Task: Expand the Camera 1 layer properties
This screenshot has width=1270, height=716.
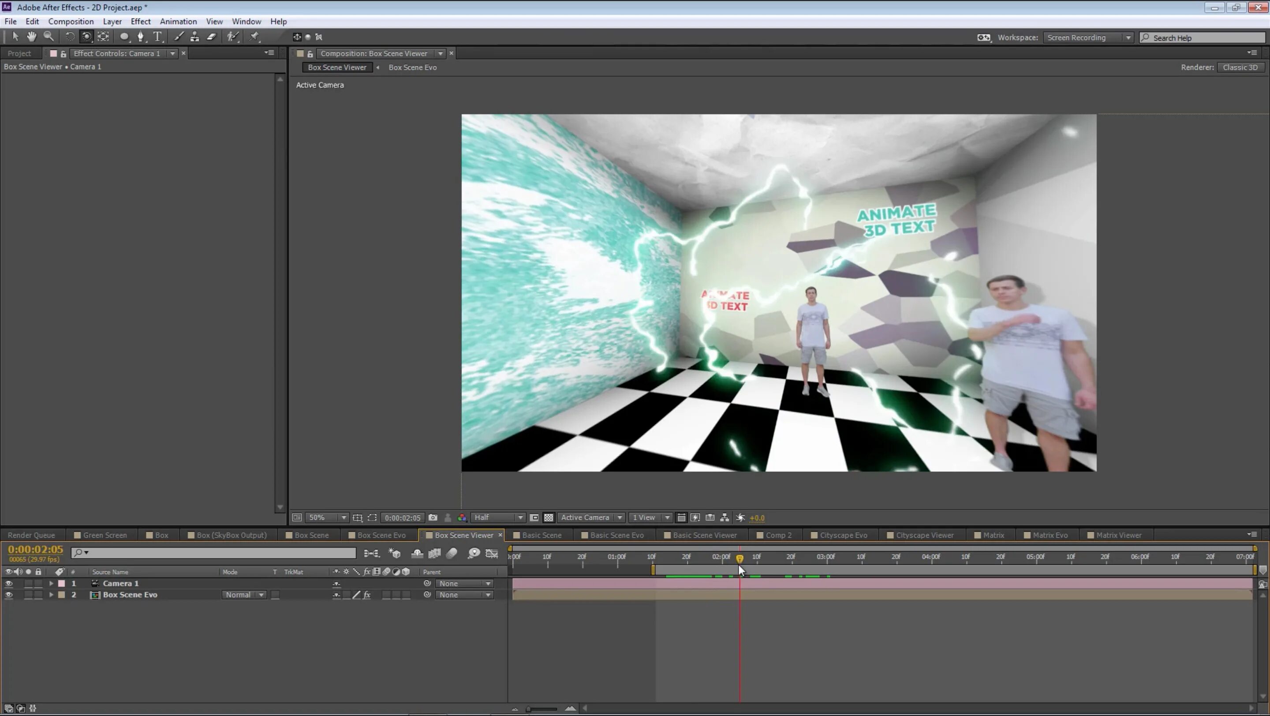Action: coord(51,584)
